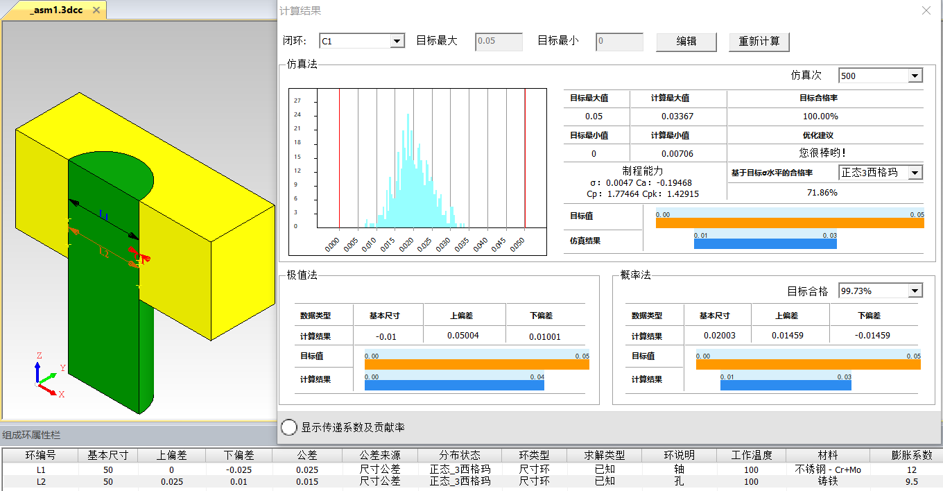Click the orange 目标值 bar in 仿真法

point(790,223)
